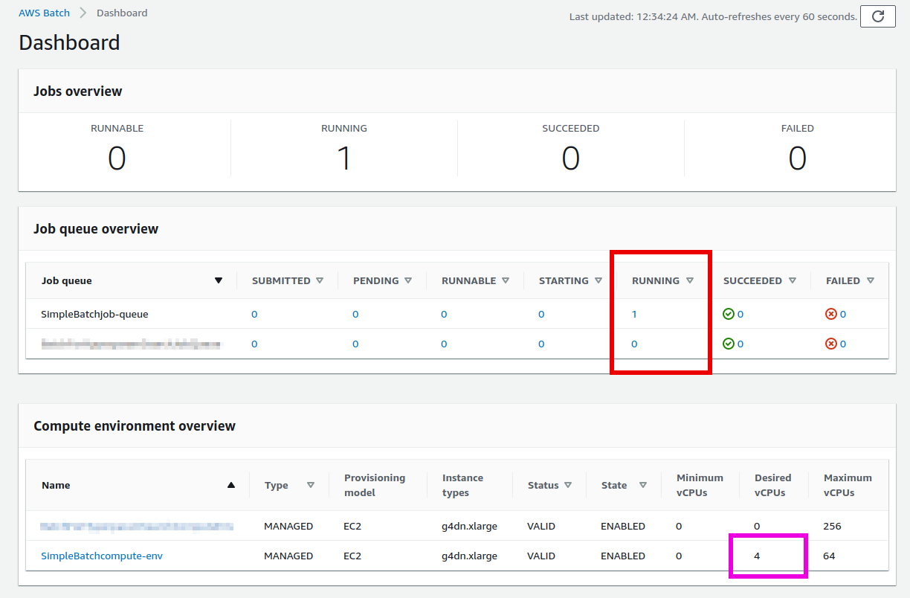Click the blurred compute environment name link

pos(137,526)
